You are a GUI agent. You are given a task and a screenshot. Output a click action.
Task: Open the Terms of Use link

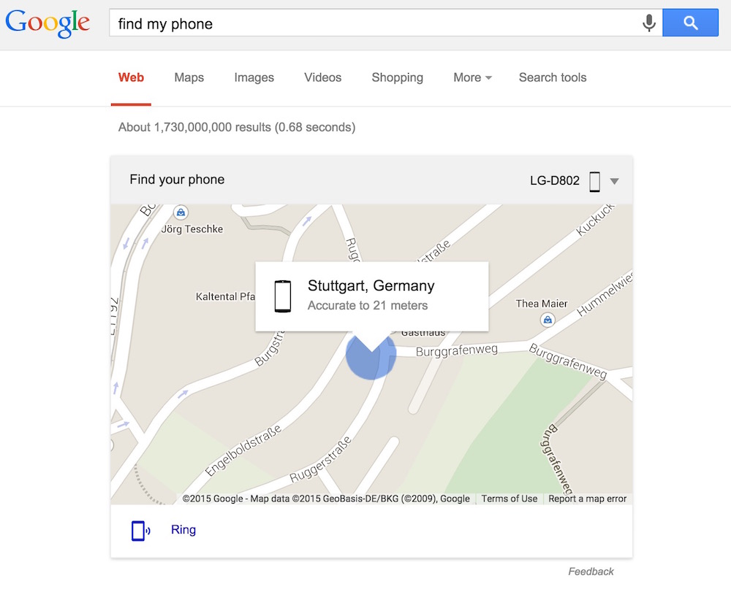(509, 499)
